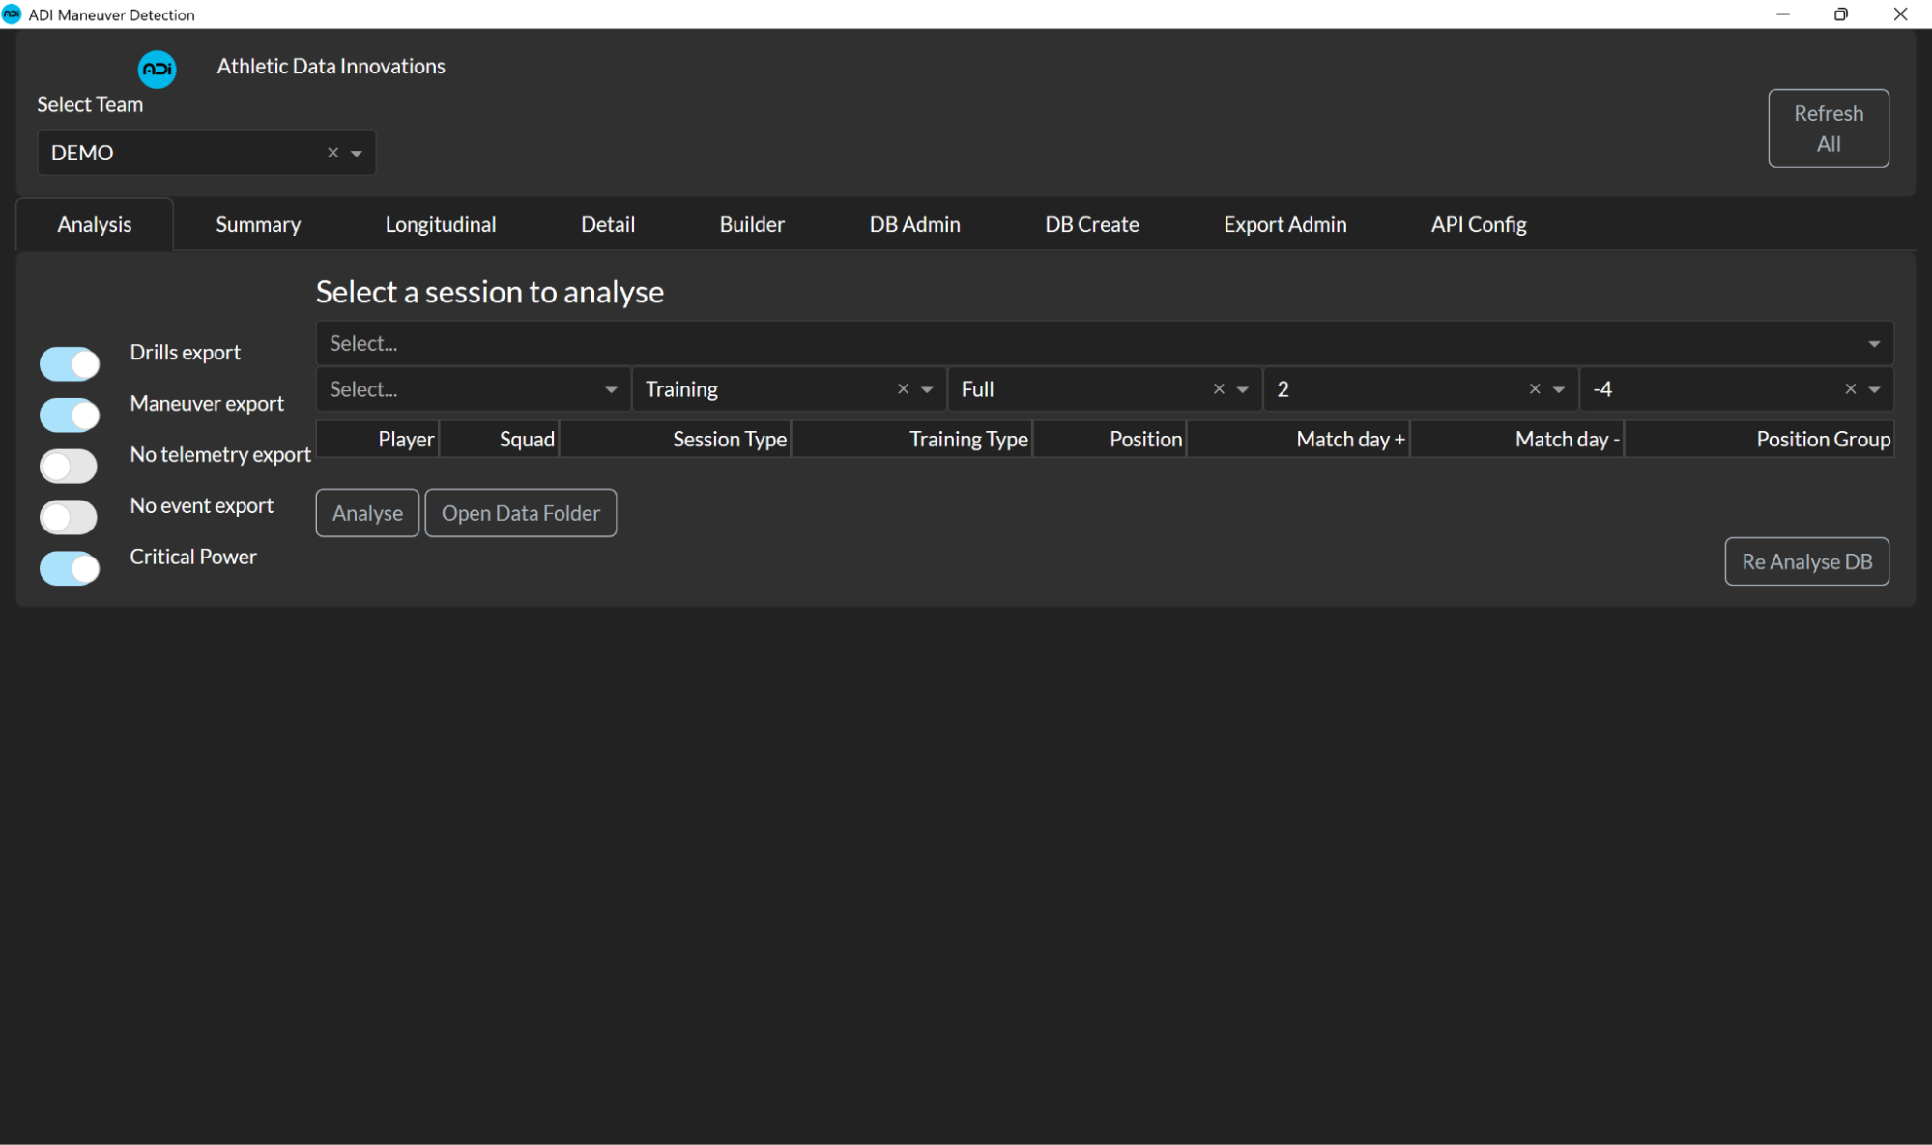Click the Player column header
1932x1145 pixels.
378,440
